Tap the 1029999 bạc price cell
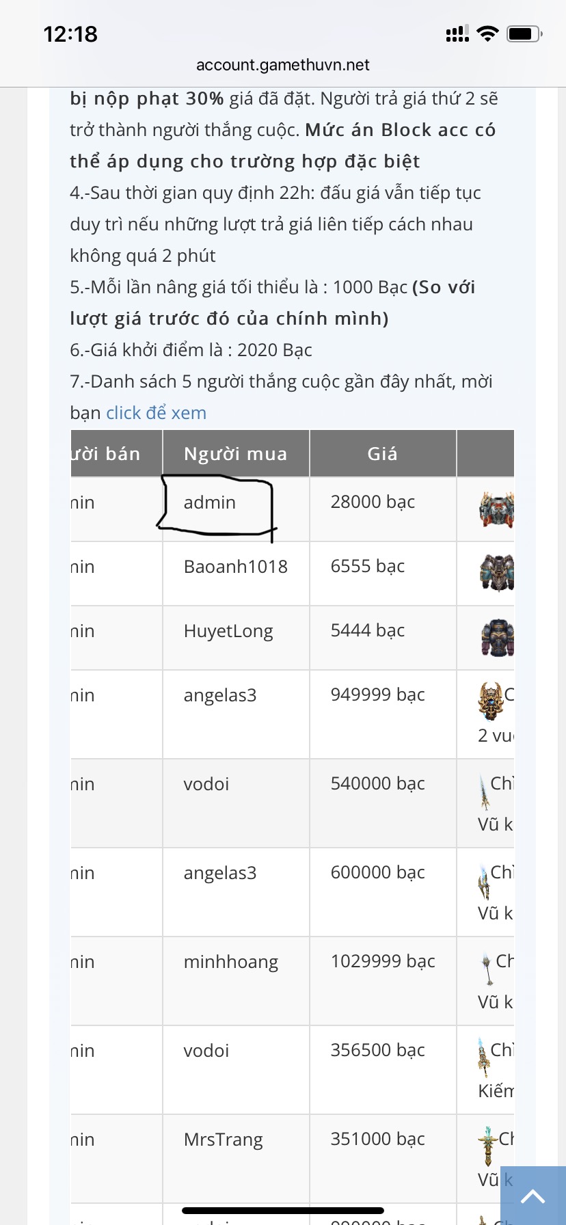The height and width of the screenshot is (1225, 566). click(x=383, y=962)
